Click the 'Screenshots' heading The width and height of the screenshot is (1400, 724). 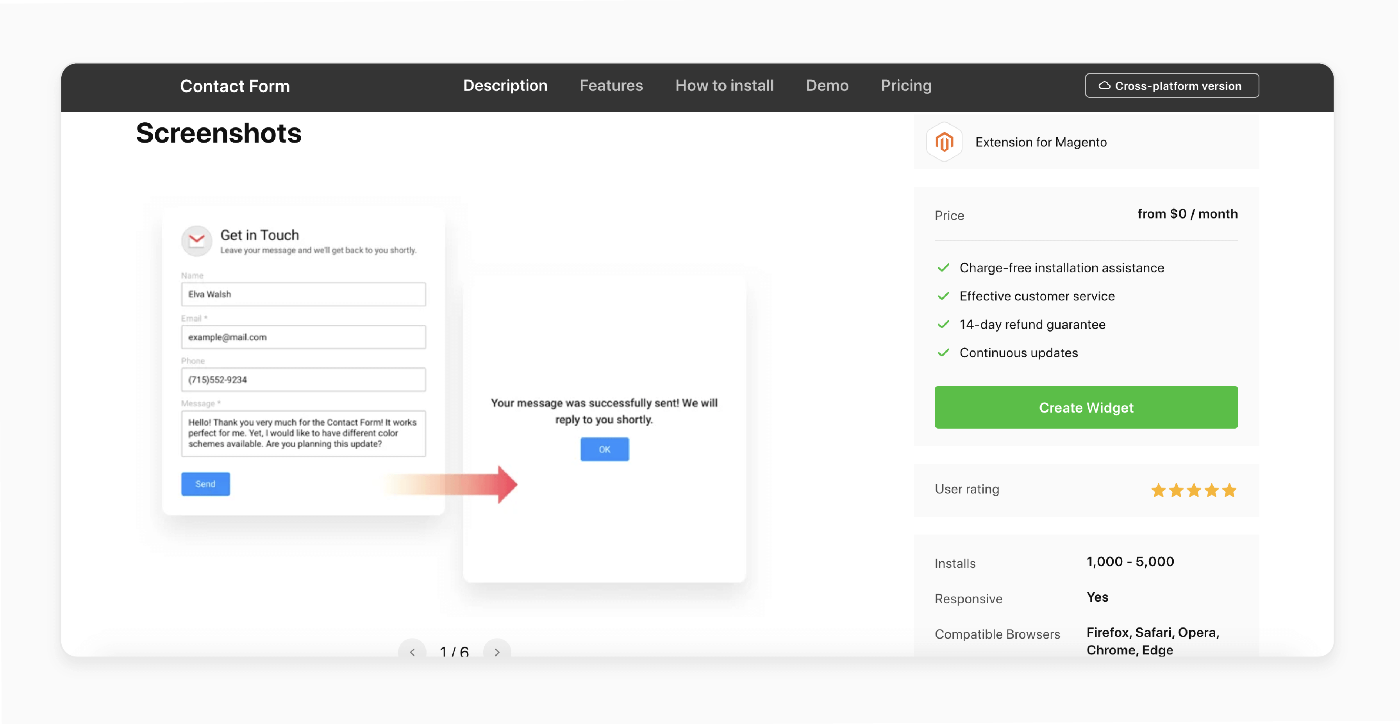[218, 133]
